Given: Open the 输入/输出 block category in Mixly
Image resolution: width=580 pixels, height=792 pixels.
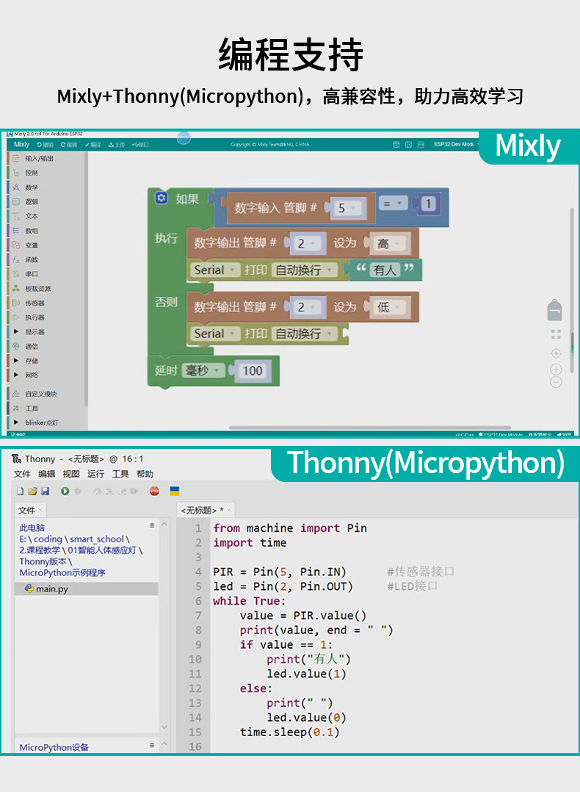Looking at the screenshot, I should point(40,158).
